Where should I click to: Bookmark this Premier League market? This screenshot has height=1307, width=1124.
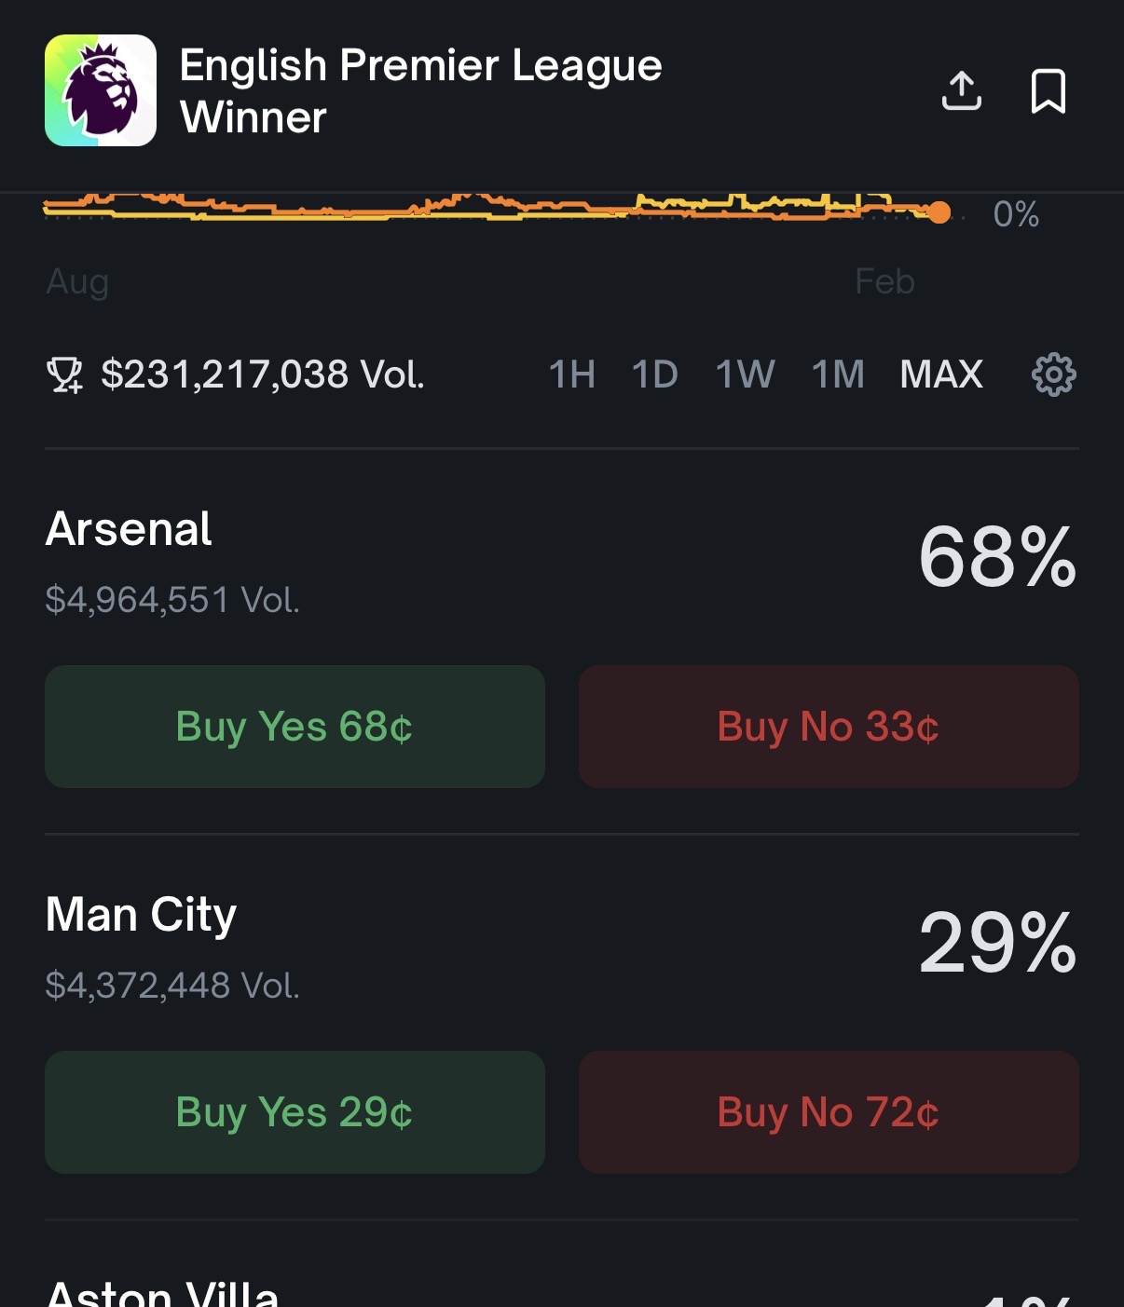pos(1048,90)
